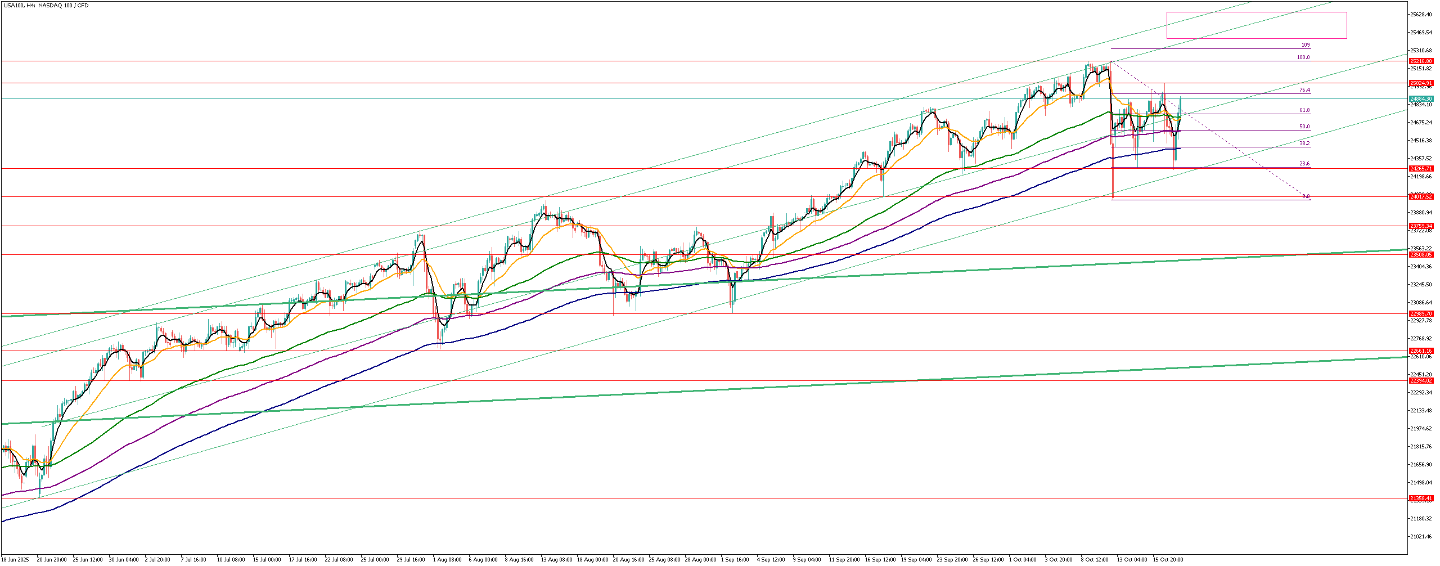Click the Fibonacci 38.2 level label
Screen dimensions: 1440x566
(1304, 143)
